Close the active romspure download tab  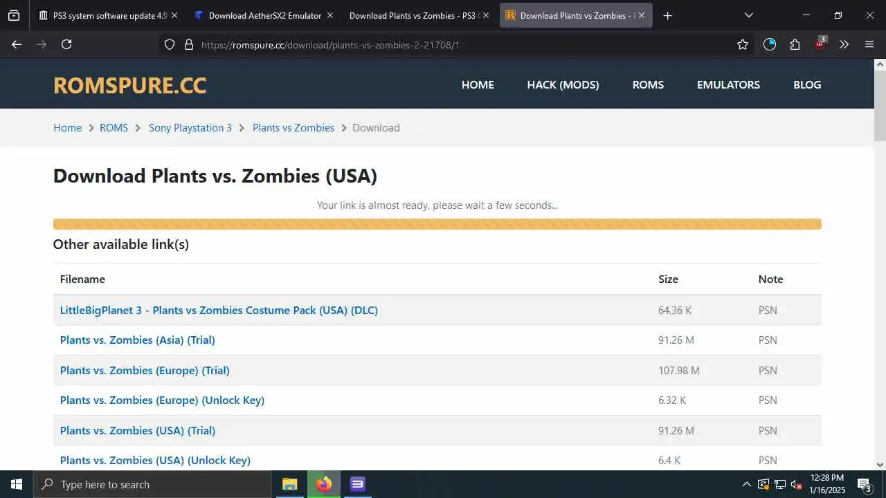[x=641, y=15]
